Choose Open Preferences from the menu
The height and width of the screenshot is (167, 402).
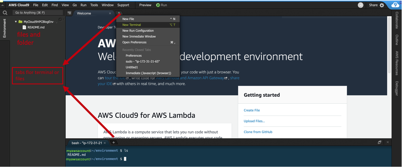pyautogui.click(x=148, y=42)
